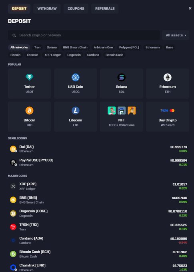Click the Mastercard logo in Buy Crypto

click(x=172, y=110)
